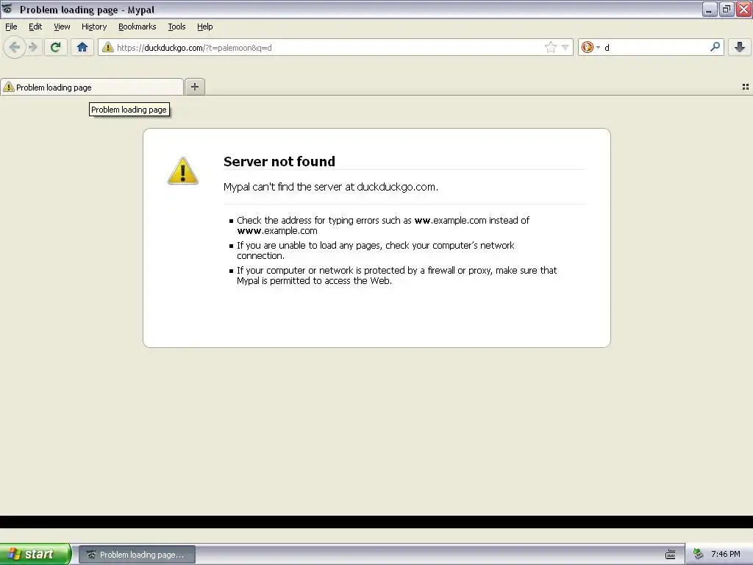Click the network tray icon
753x565 pixels.
[699, 554]
